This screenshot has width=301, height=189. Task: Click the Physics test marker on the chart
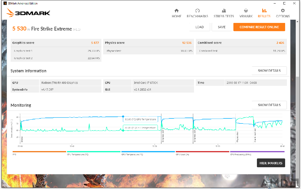238,137
